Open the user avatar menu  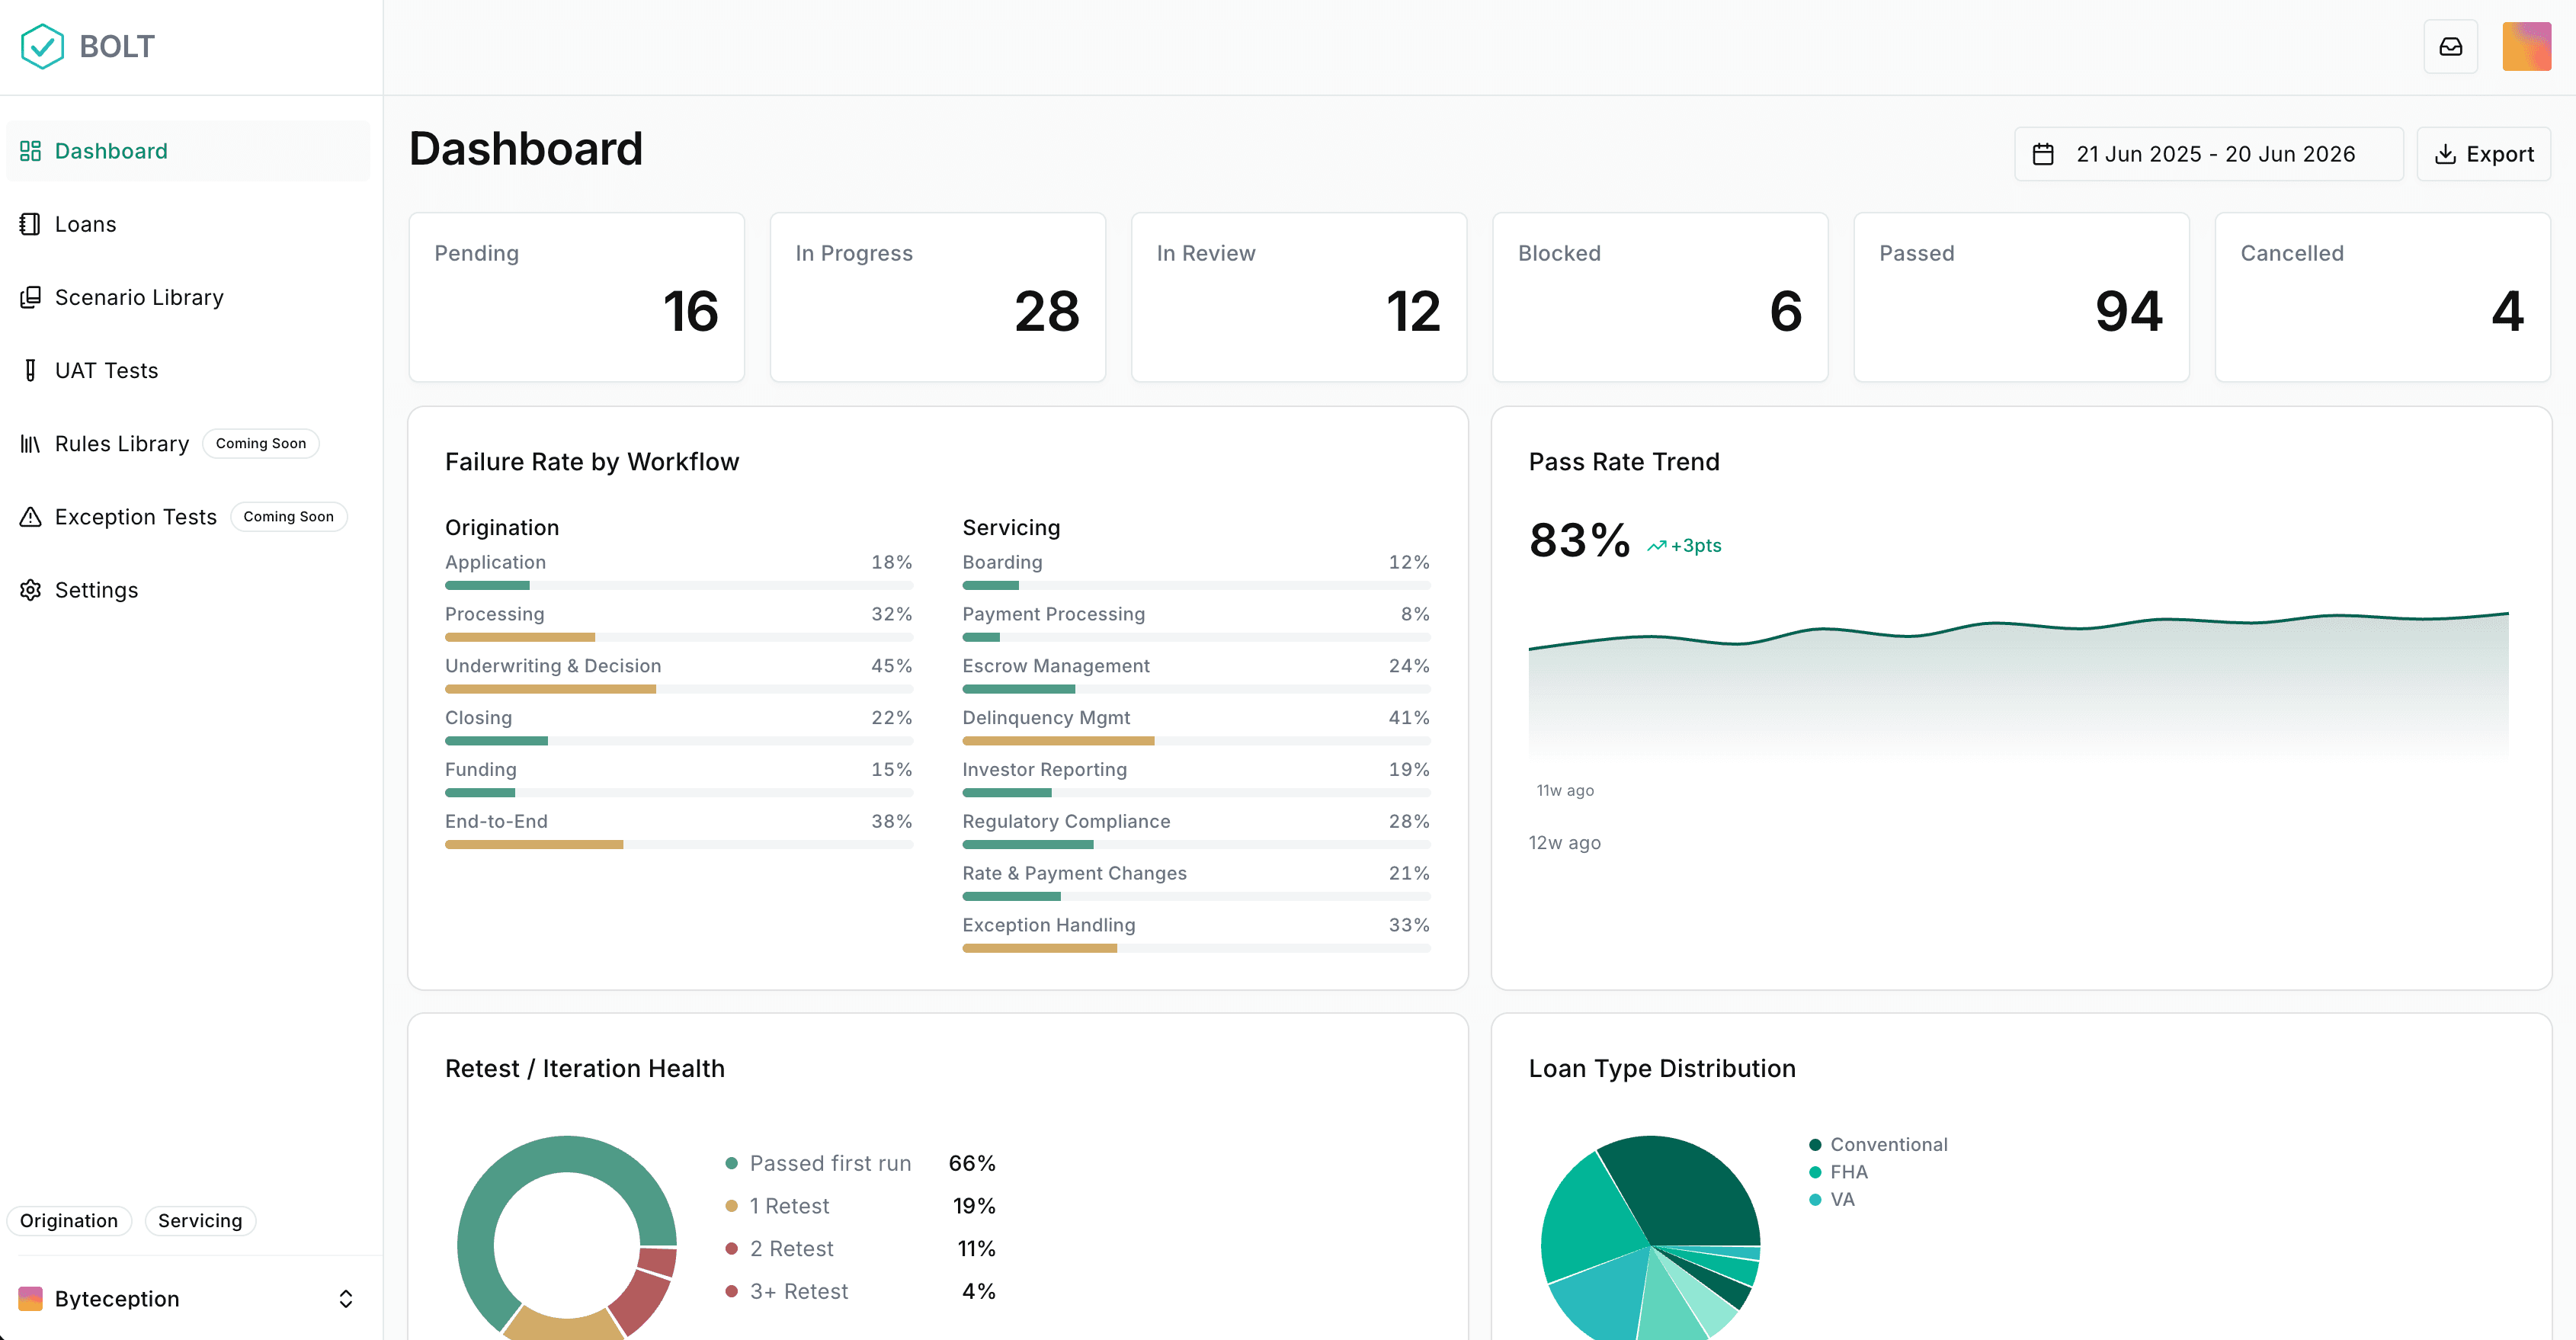2526,46
